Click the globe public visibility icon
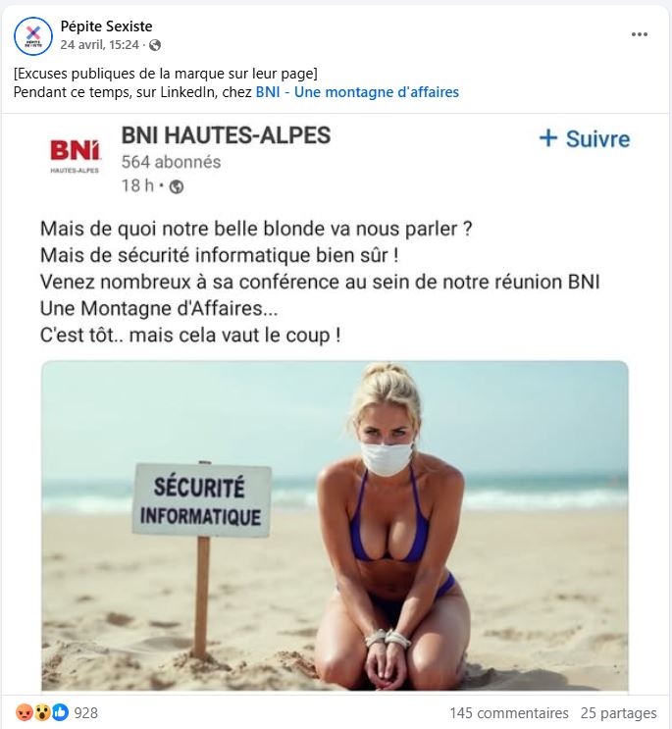Viewport: 672px width, 729px height. [x=155, y=45]
